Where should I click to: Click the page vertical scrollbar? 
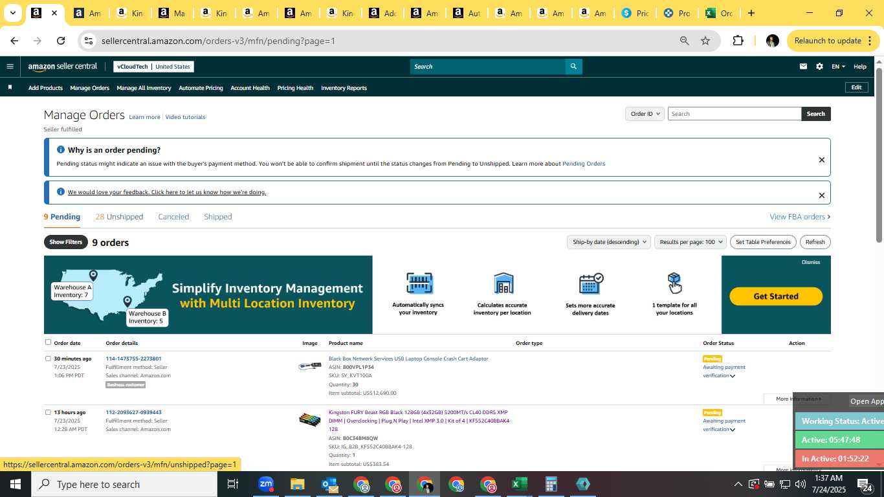point(879,155)
